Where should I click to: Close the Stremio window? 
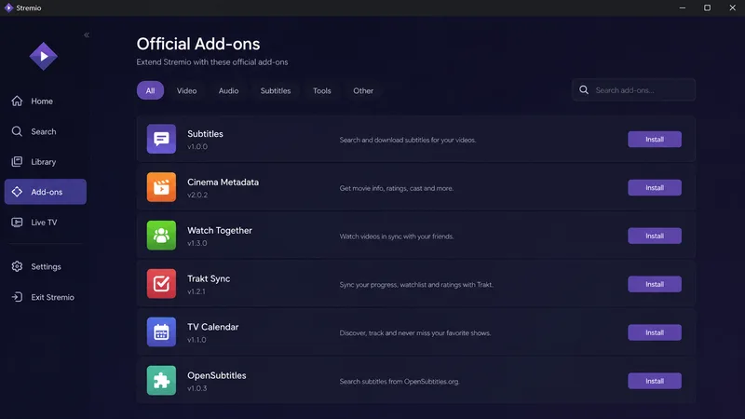coord(732,7)
